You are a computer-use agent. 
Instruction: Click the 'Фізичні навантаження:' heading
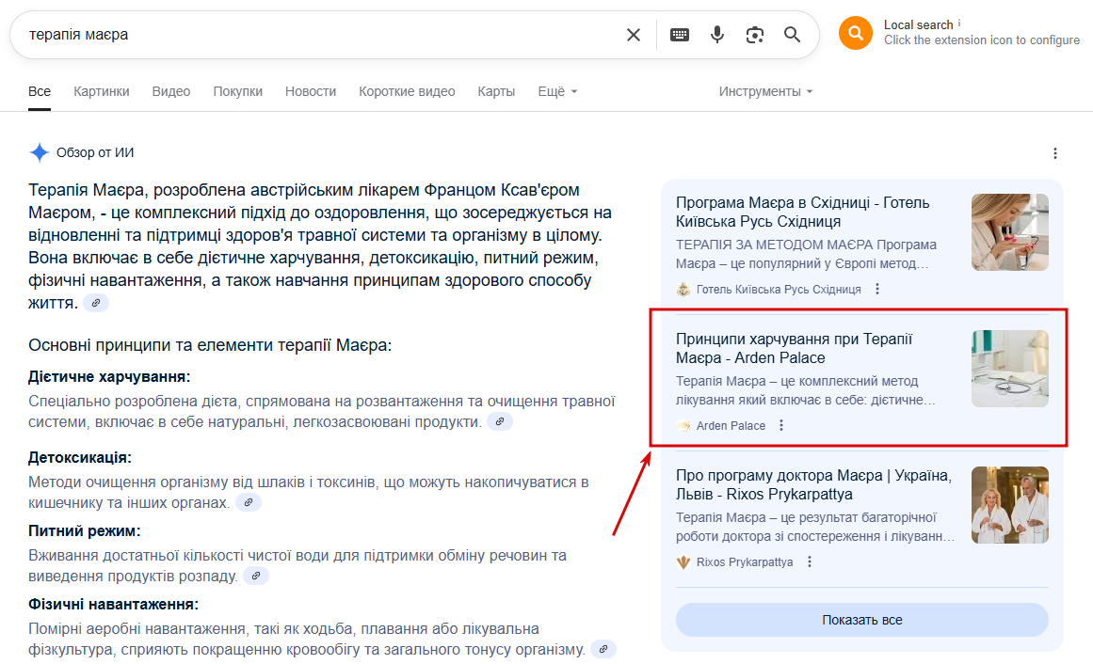(x=114, y=604)
